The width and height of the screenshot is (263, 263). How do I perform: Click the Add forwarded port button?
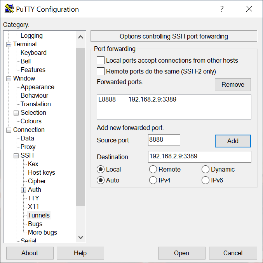click(x=233, y=141)
